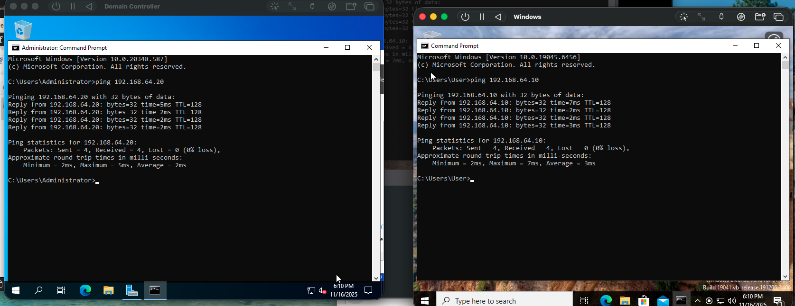Viewport: 795px width, 306px height.
Task: Open volume control in Windows VM tray
Action: click(x=731, y=301)
